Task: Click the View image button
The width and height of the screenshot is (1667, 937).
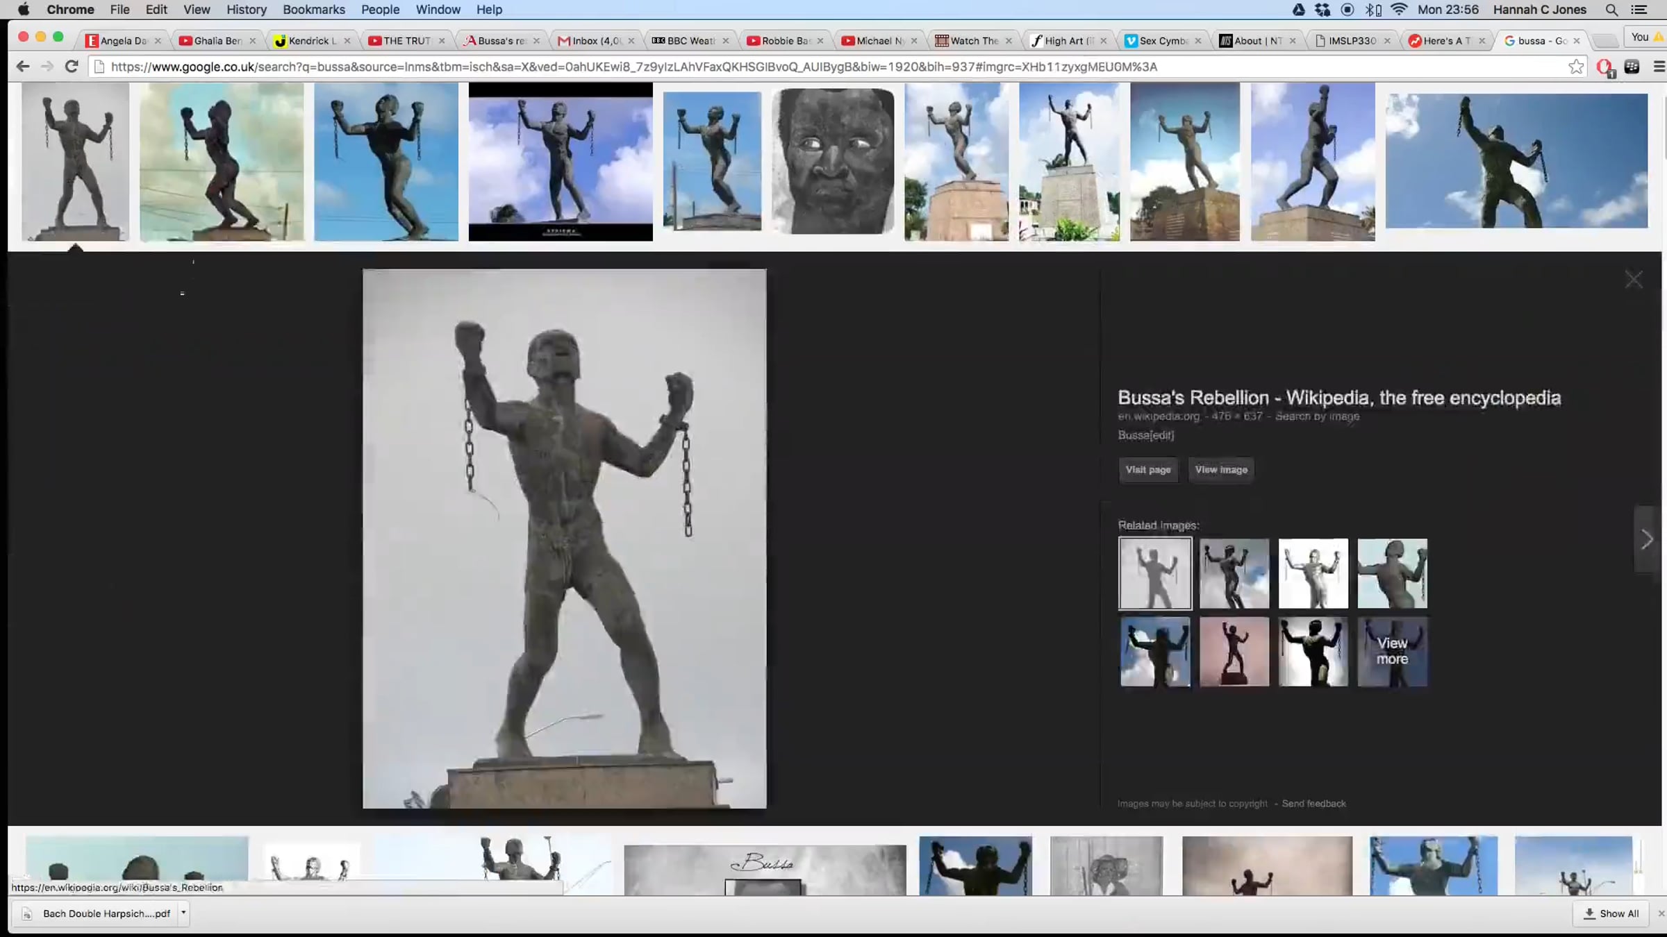Action: [1221, 470]
